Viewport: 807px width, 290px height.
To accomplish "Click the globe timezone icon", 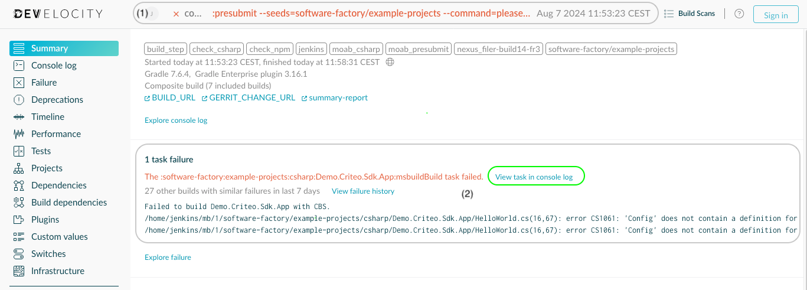I will point(390,62).
